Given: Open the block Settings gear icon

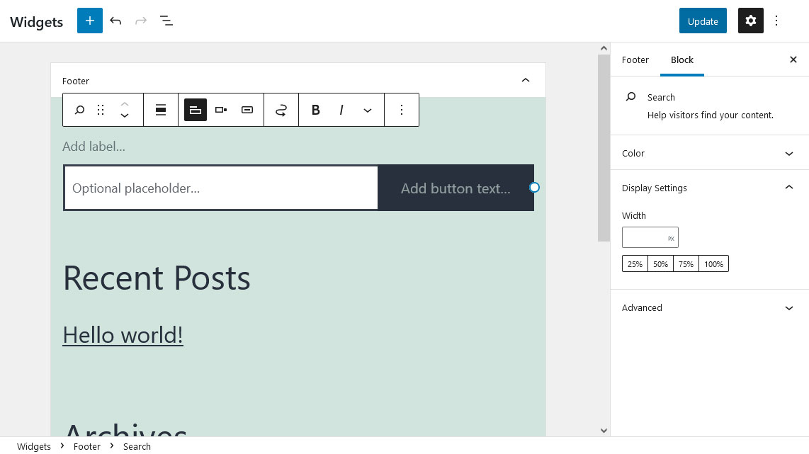Looking at the screenshot, I should click(750, 21).
